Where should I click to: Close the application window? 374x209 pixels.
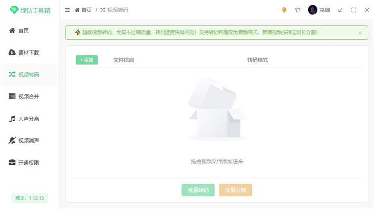[x=367, y=10]
